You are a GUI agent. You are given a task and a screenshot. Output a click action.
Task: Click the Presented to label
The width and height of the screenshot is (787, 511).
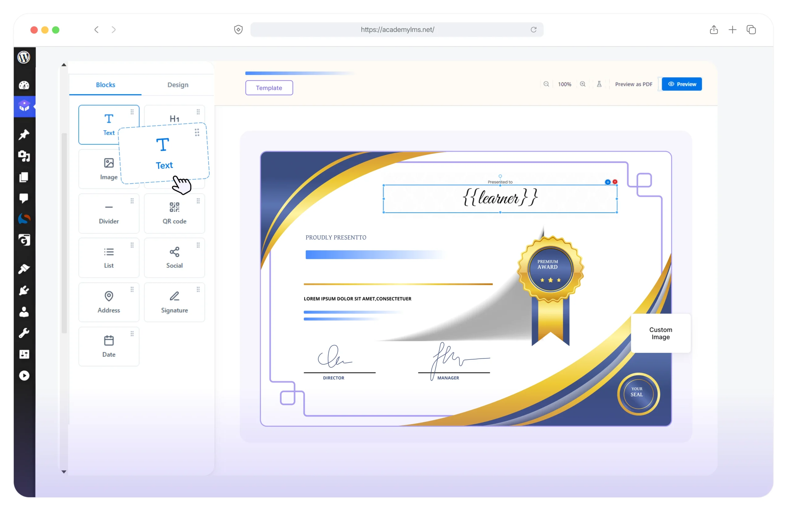[500, 182]
